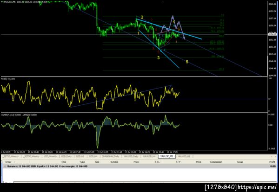Click the 1160.84 level on price scale

[x=272, y=4]
